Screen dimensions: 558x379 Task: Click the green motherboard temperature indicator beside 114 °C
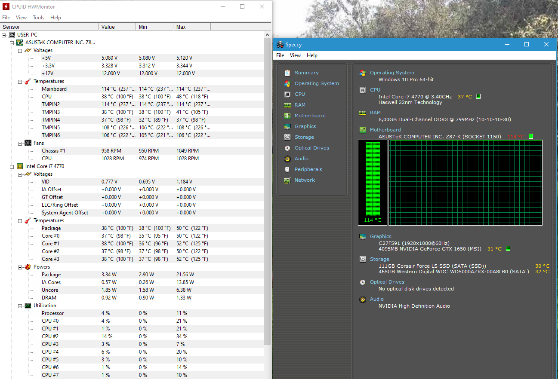pos(531,137)
